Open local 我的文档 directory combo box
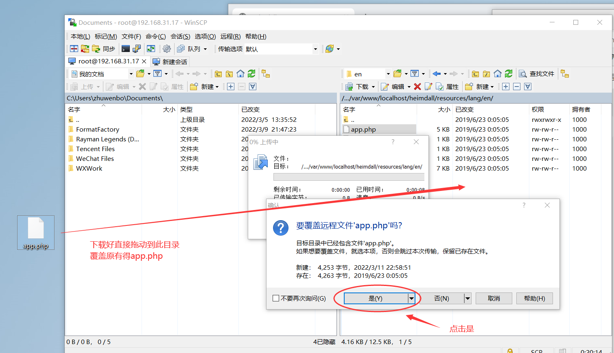 click(x=102, y=74)
